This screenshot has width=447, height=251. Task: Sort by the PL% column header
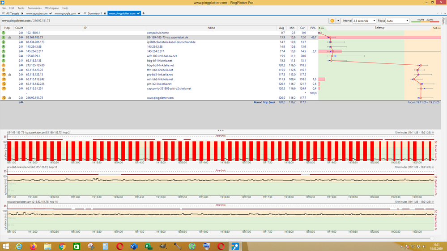[x=313, y=28]
